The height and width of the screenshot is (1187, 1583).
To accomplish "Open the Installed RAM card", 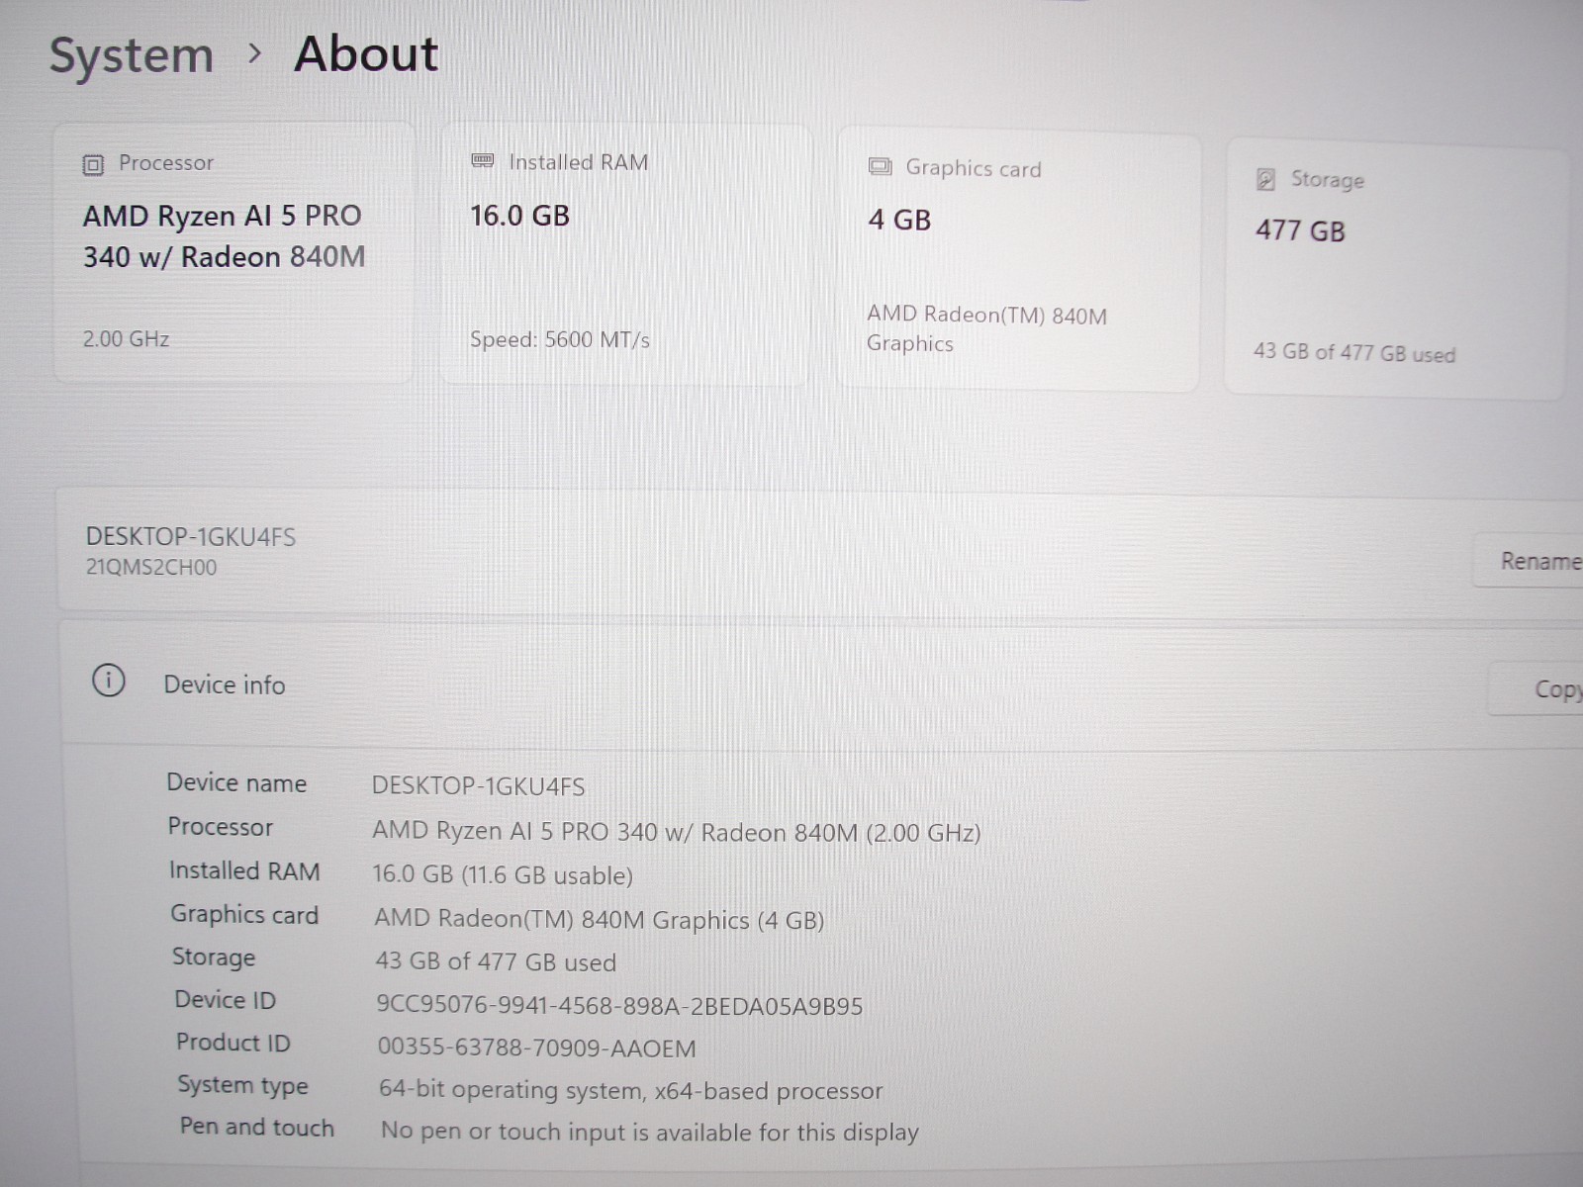I will tap(624, 255).
